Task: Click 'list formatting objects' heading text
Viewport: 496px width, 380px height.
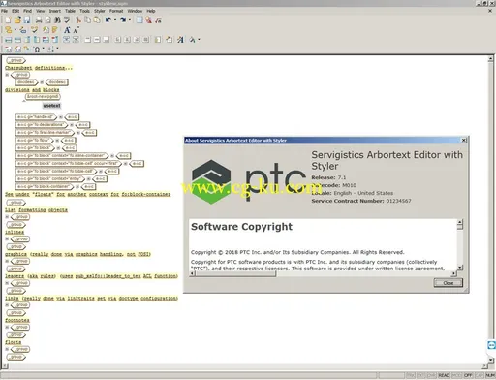Action: 36,210
